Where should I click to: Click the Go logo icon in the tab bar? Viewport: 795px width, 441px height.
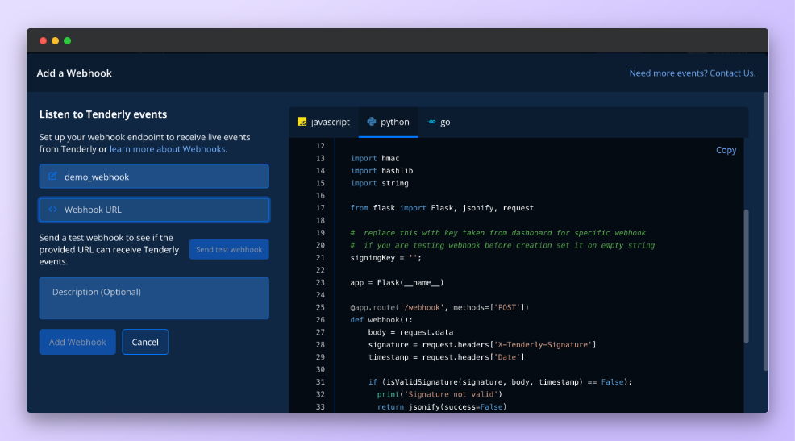coord(432,122)
